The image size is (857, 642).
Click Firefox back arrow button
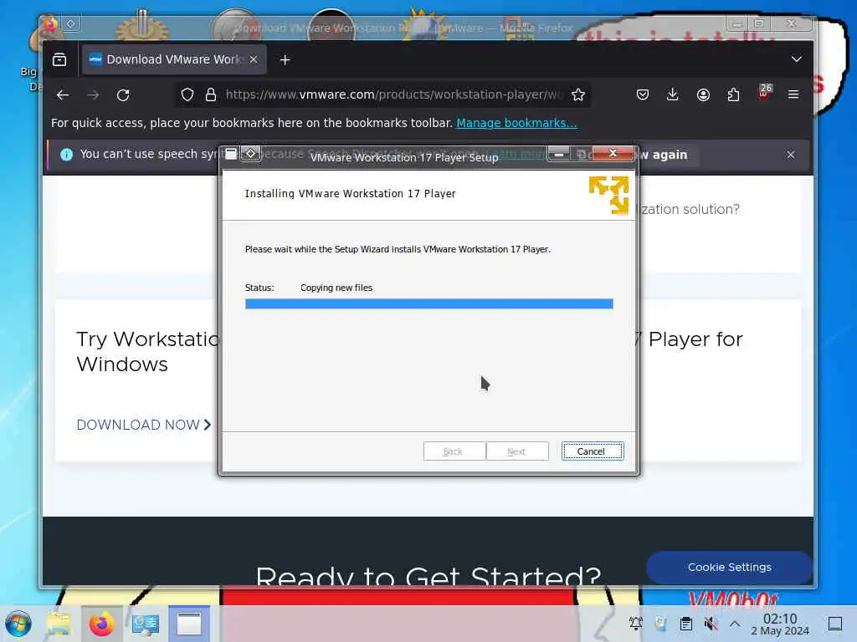click(63, 95)
